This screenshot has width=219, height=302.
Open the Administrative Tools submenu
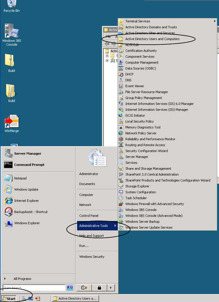(97, 226)
